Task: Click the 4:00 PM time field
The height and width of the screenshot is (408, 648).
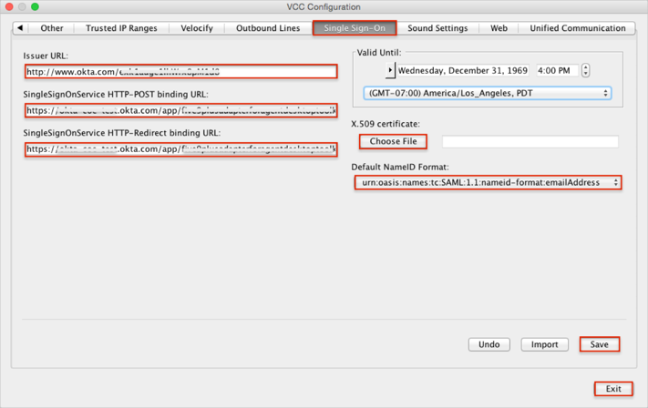Action: click(x=556, y=70)
